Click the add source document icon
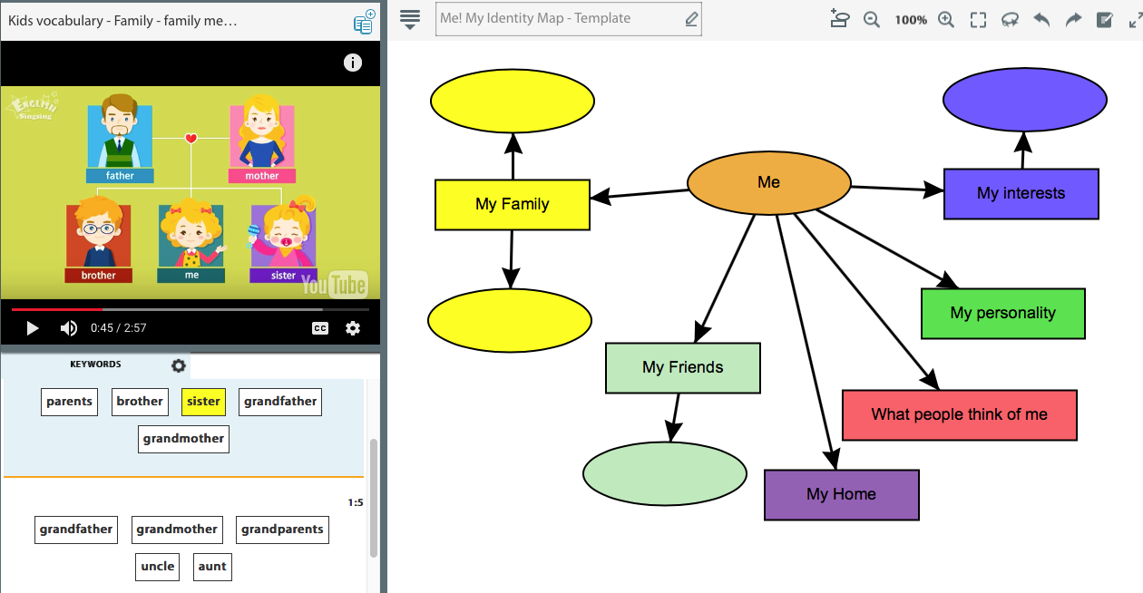 (x=364, y=22)
